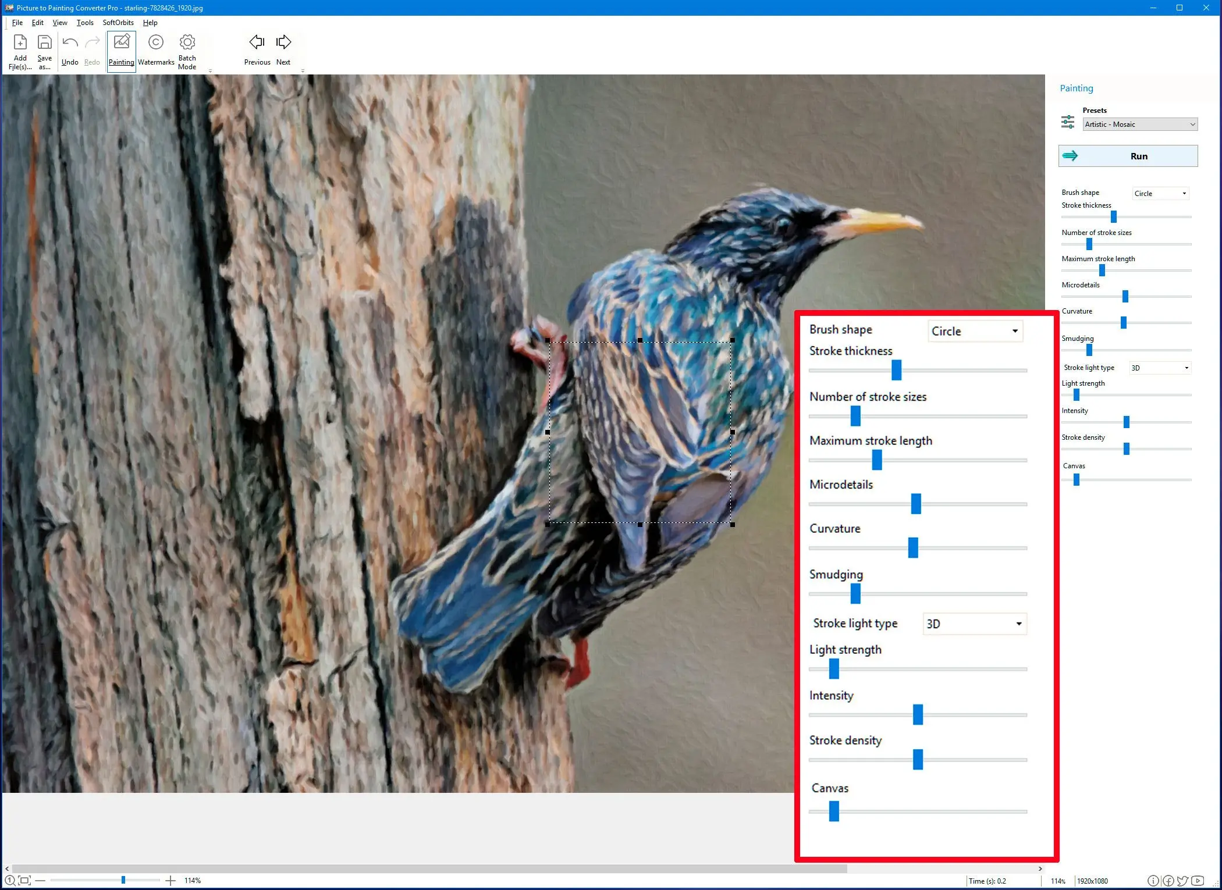Screen dimensions: 1222x890
Task: Open the File menu
Action: pyautogui.click(x=16, y=22)
